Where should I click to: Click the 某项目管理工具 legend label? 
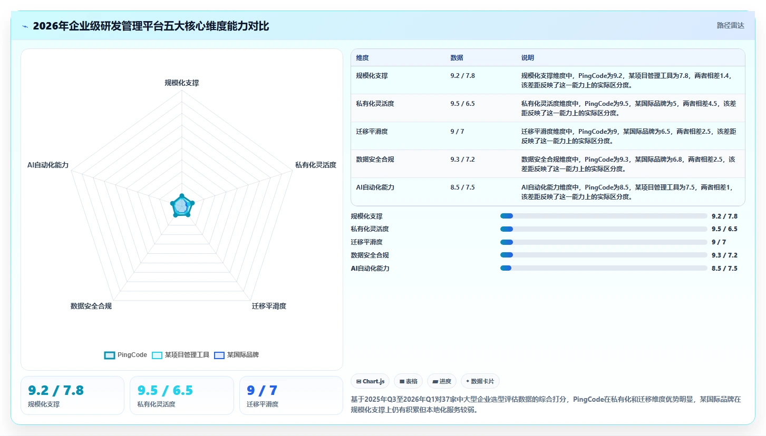(187, 355)
